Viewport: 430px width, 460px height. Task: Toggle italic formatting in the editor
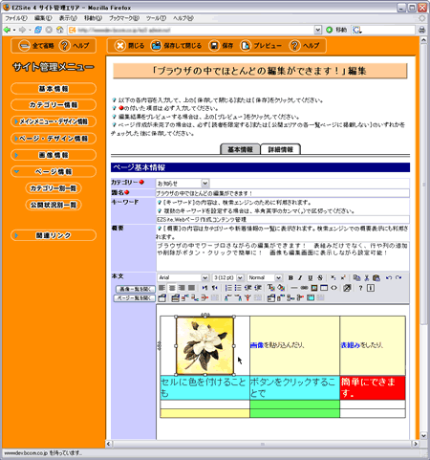coord(300,277)
